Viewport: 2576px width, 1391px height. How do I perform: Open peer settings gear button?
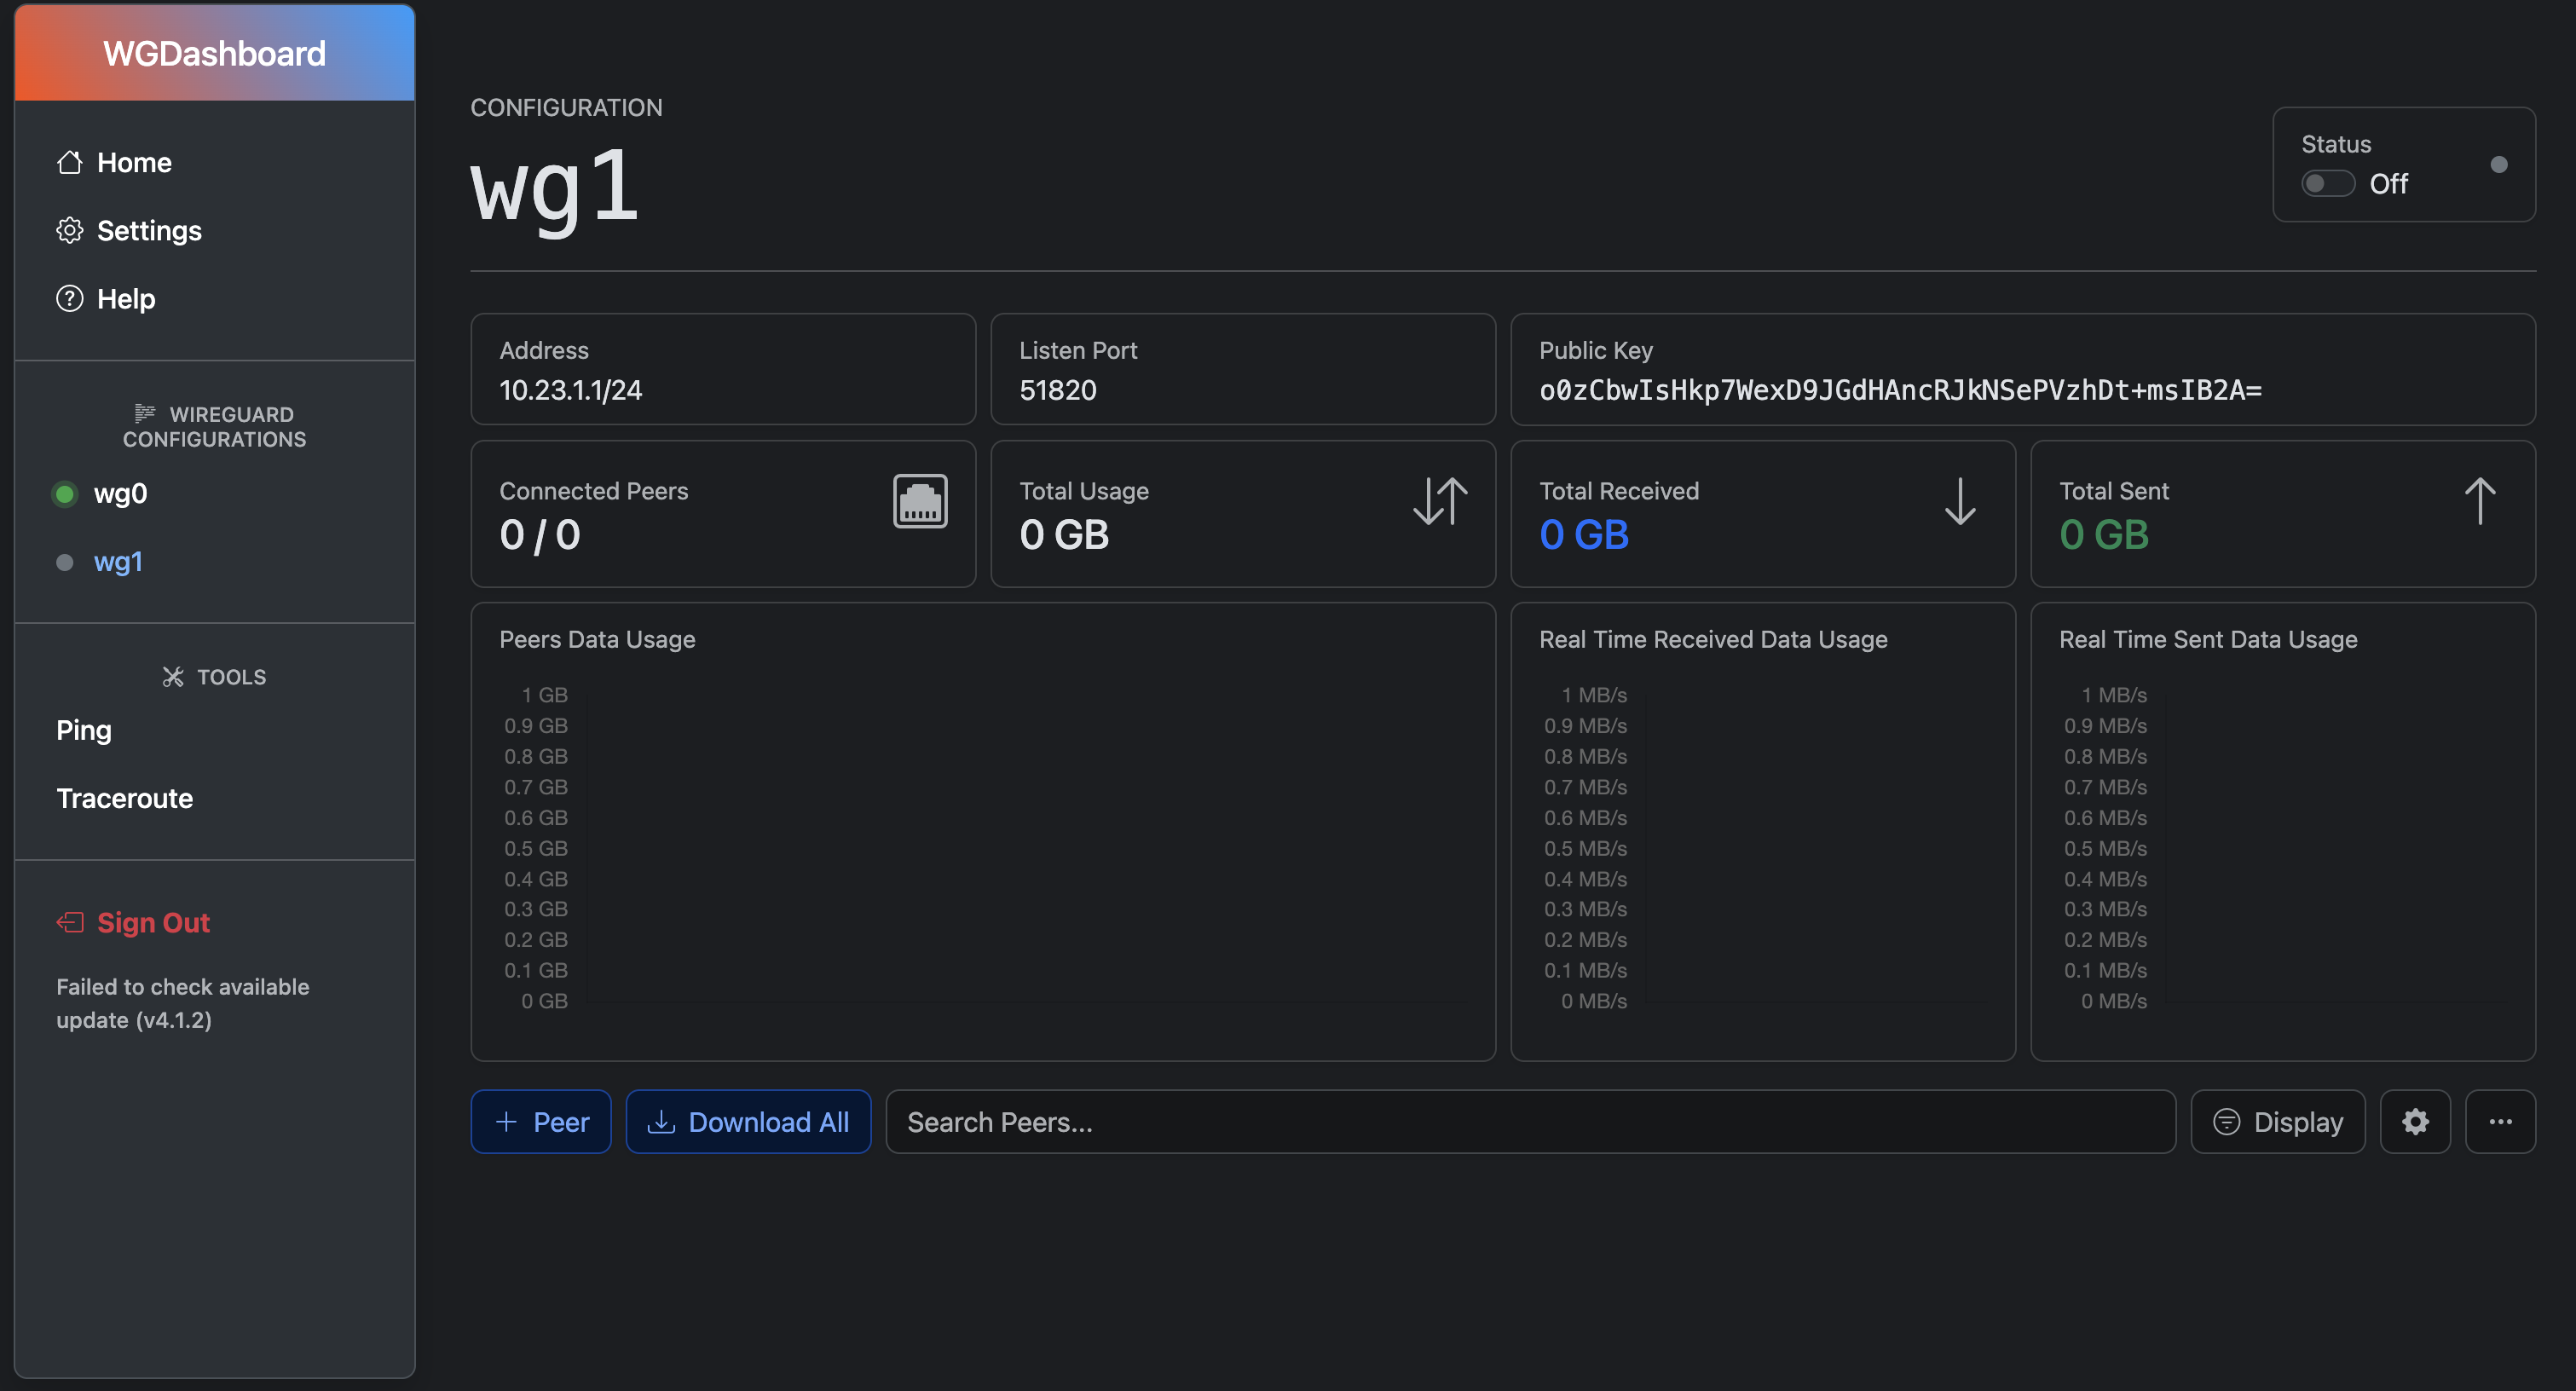2414,1121
